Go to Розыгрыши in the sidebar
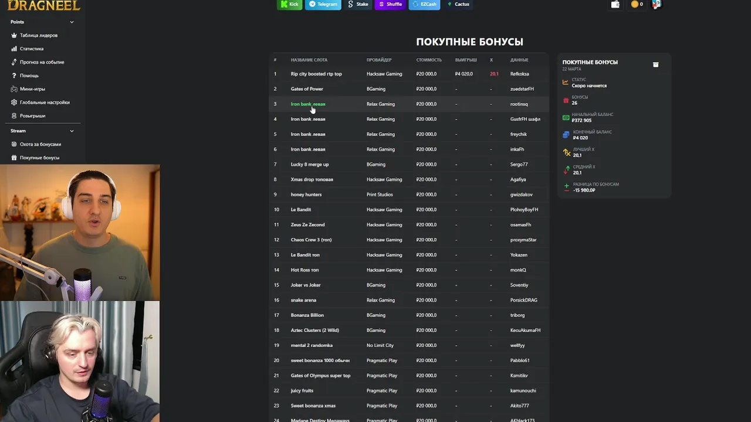This screenshot has width=751, height=422. [x=32, y=115]
